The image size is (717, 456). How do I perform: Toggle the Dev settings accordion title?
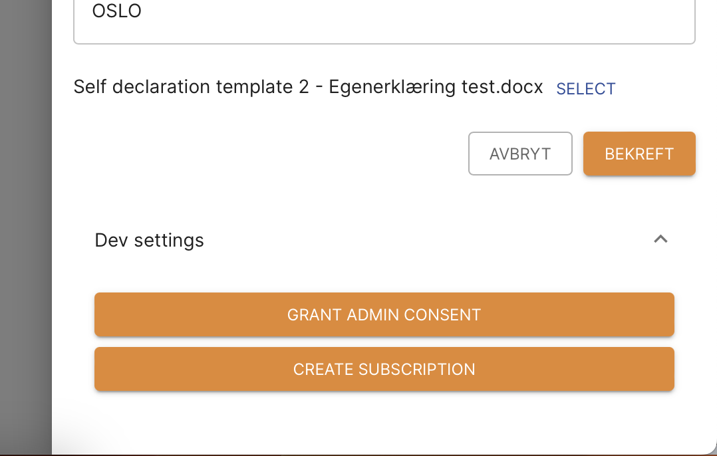pyautogui.click(x=150, y=240)
